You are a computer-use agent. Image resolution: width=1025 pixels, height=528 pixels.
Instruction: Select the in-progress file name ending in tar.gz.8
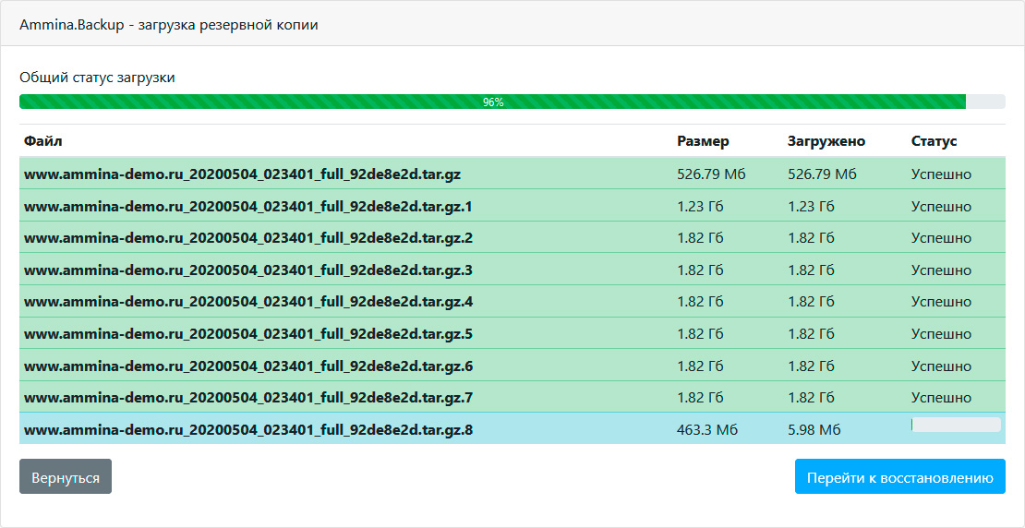[x=247, y=430]
